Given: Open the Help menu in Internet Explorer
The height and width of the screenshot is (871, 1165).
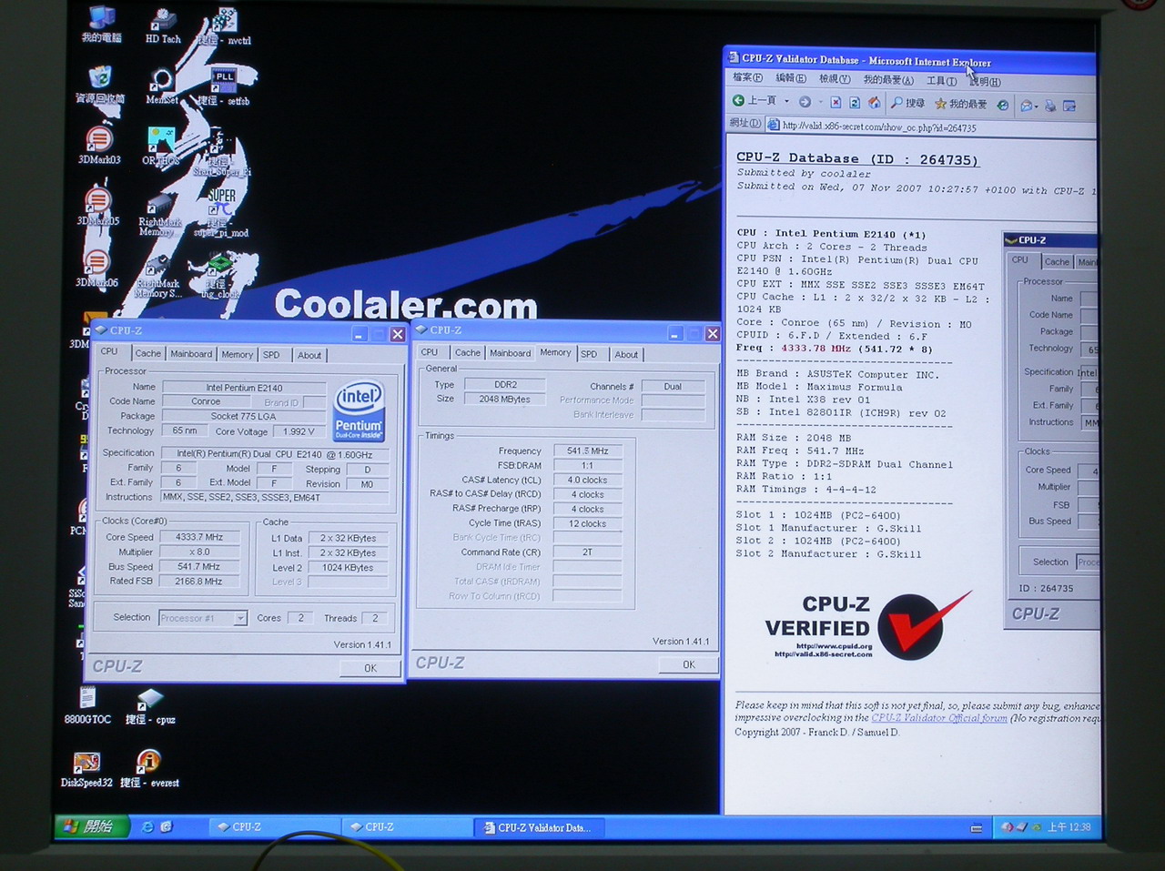Looking at the screenshot, I should coord(985,82).
